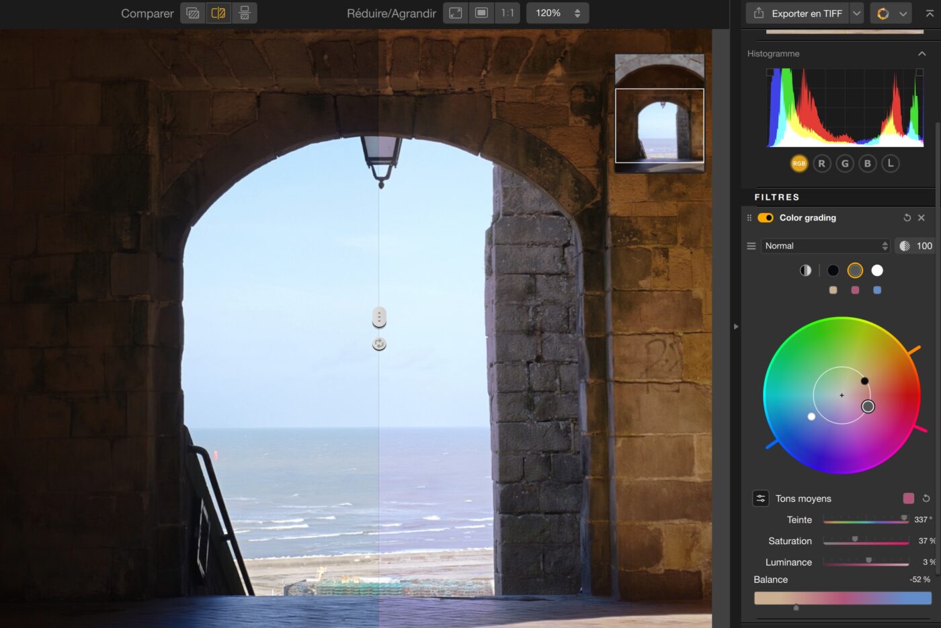The width and height of the screenshot is (941, 628).
Task: Click the fit-to-screen zoom icon
Action: coord(456,13)
